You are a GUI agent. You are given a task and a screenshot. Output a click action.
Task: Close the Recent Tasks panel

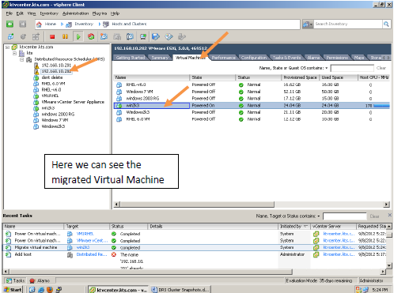pos(389,215)
